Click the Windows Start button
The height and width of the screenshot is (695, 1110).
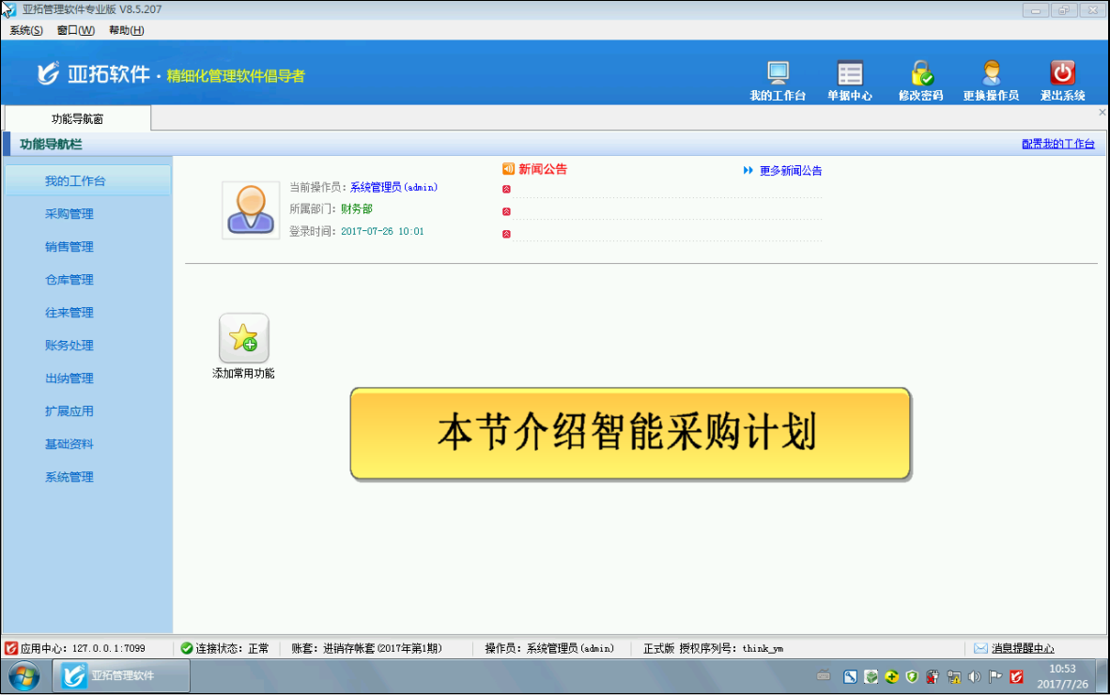pyautogui.click(x=23, y=675)
